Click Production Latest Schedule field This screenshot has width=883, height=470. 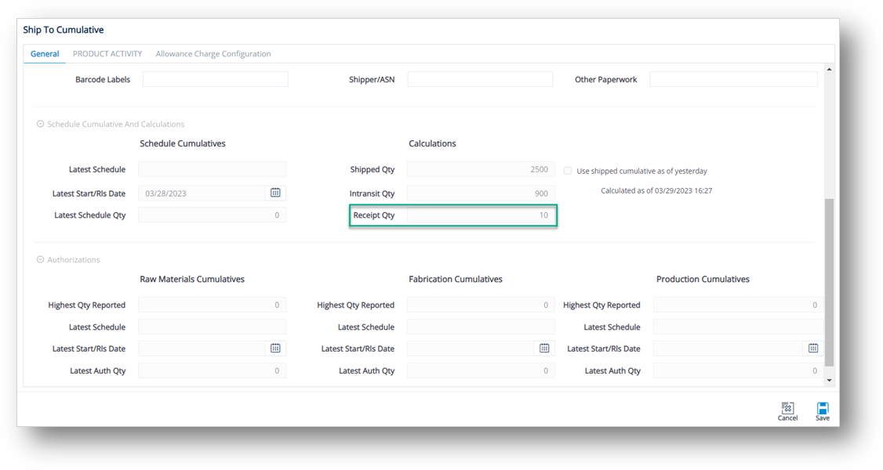(x=738, y=327)
